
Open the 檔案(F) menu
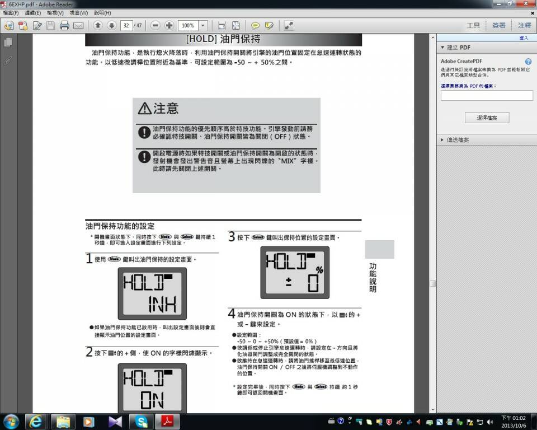(x=11, y=13)
